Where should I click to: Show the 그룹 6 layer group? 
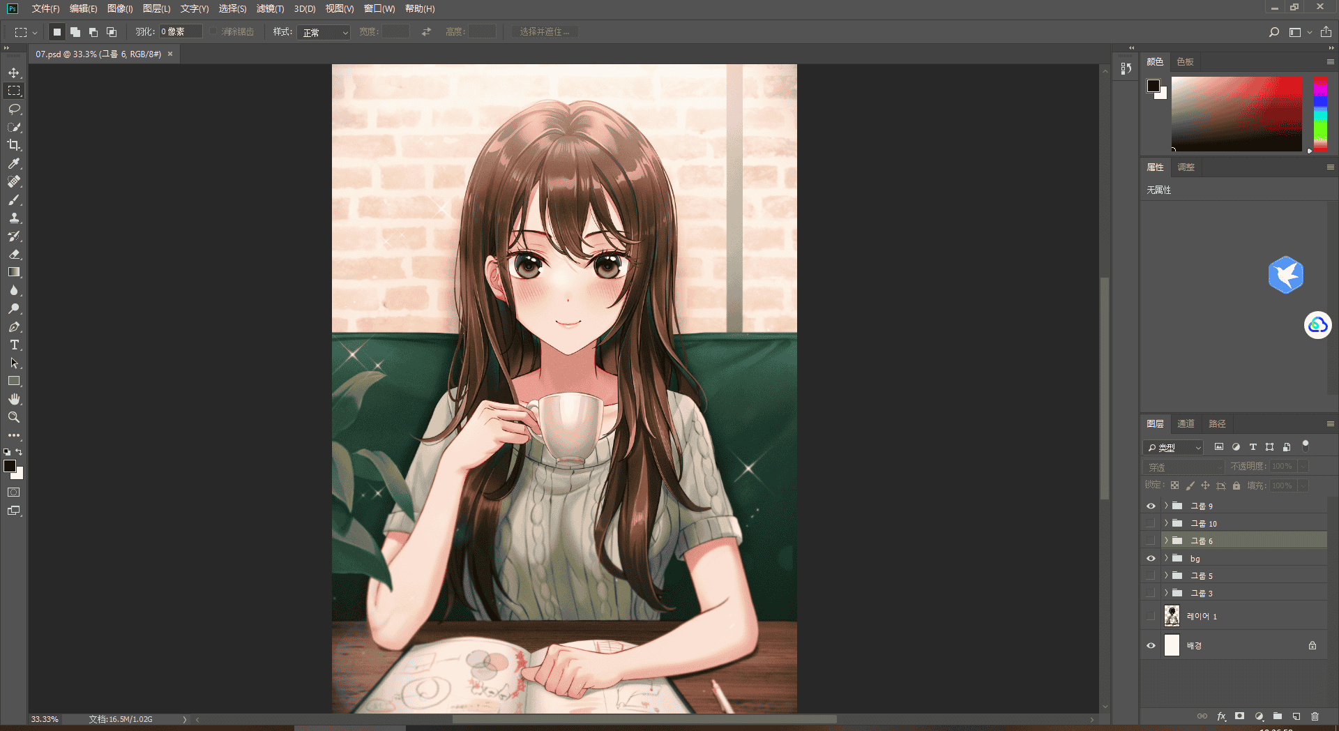coord(1151,541)
